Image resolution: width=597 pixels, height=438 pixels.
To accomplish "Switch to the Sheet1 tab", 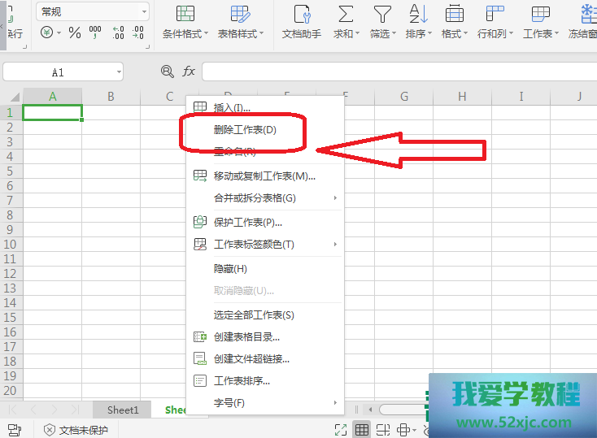I will pyautogui.click(x=123, y=410).
